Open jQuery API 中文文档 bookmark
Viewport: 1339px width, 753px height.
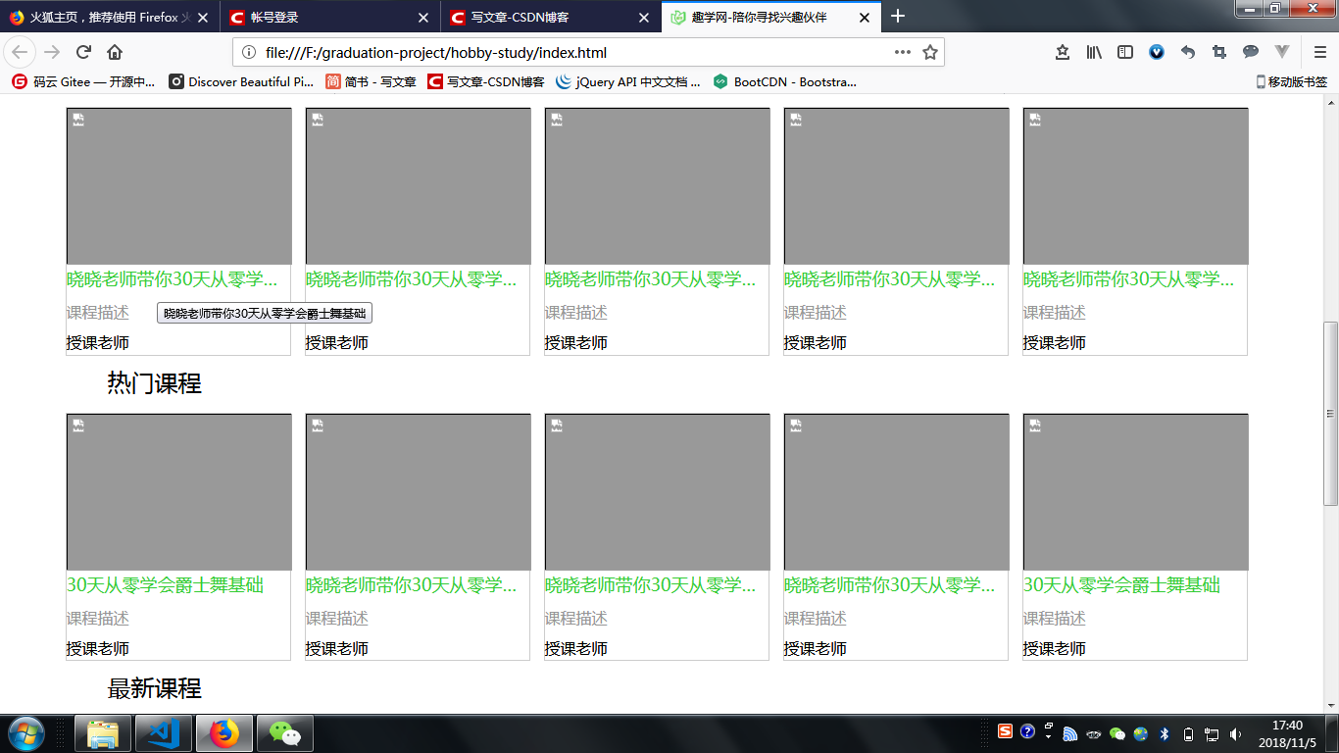(x=628, y=82)
